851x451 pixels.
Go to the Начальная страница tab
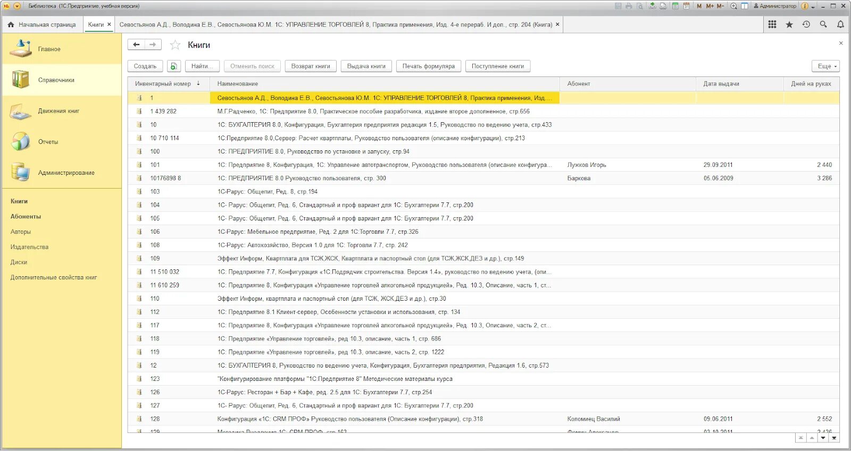(42, 24)
